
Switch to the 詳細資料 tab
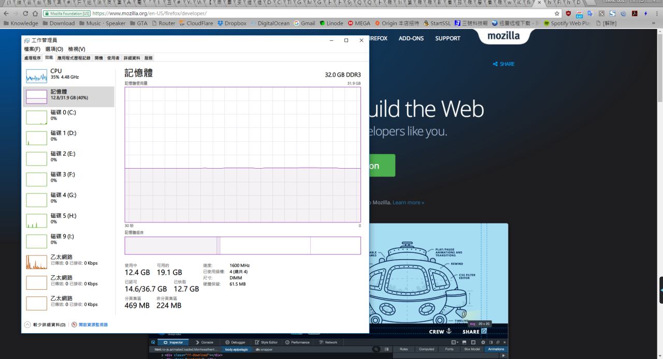point(132,58)
